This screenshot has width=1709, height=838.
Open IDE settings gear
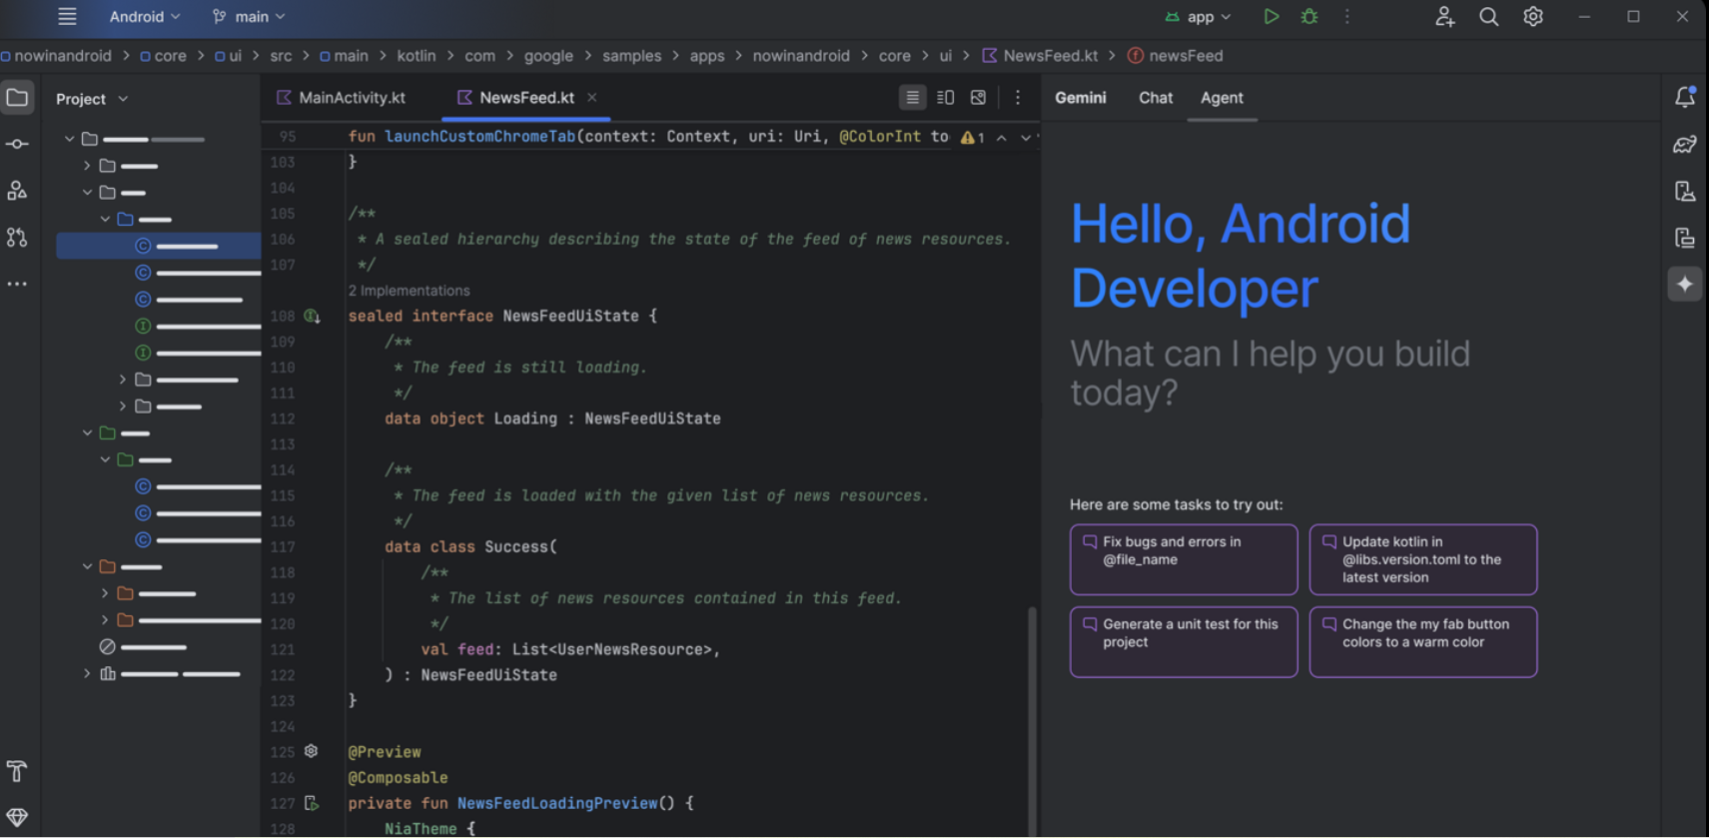[1533, 16]
